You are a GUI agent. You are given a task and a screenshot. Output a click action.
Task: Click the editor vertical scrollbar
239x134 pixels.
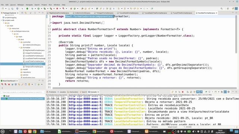236,34
